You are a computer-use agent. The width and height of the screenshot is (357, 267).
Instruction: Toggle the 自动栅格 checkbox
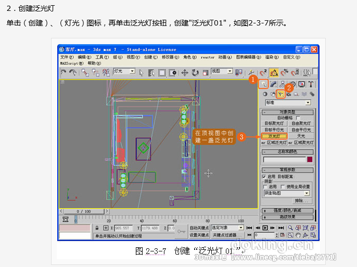point(298,118)
